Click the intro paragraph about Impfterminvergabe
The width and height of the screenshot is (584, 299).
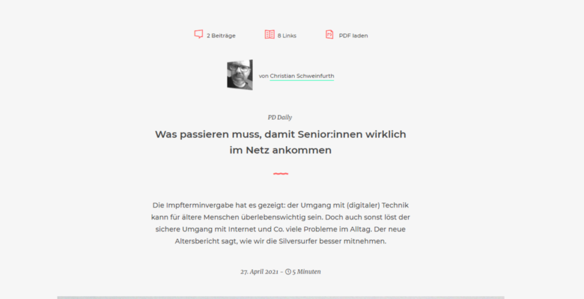[x=281, y=223]
